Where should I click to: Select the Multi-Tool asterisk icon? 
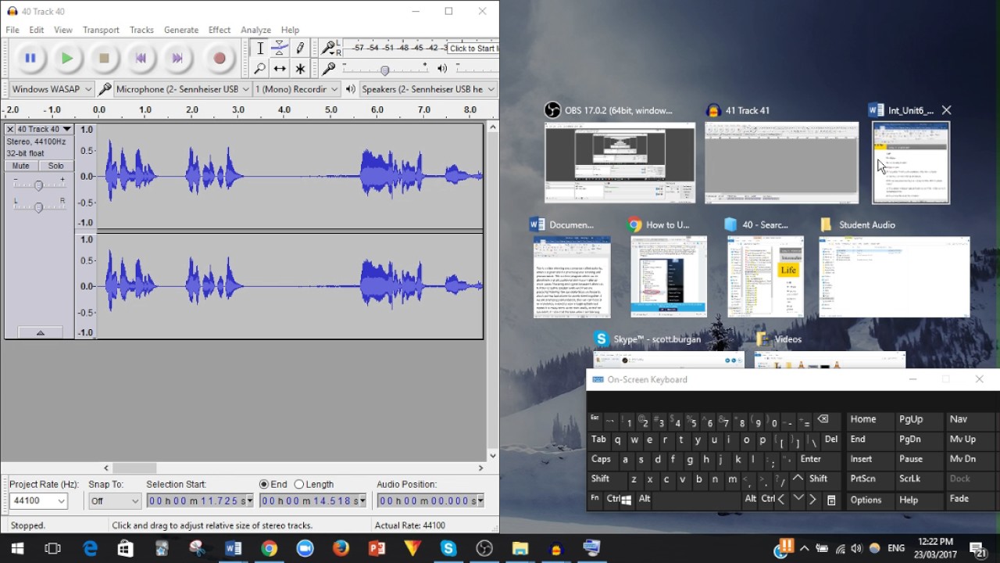tap(300, 69)
